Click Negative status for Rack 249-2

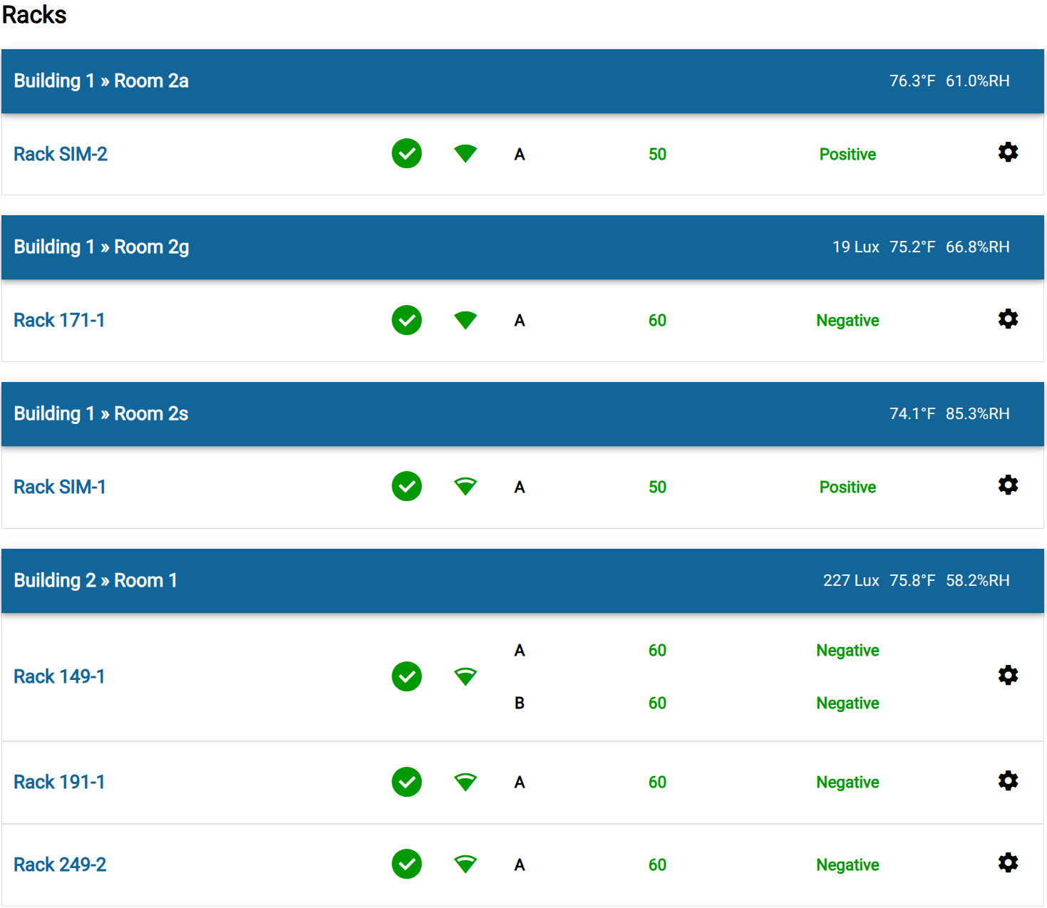tap(847, 865)
